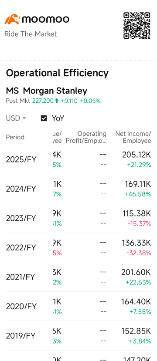Click Operating Profit/Employee column header

pos(86,137)
